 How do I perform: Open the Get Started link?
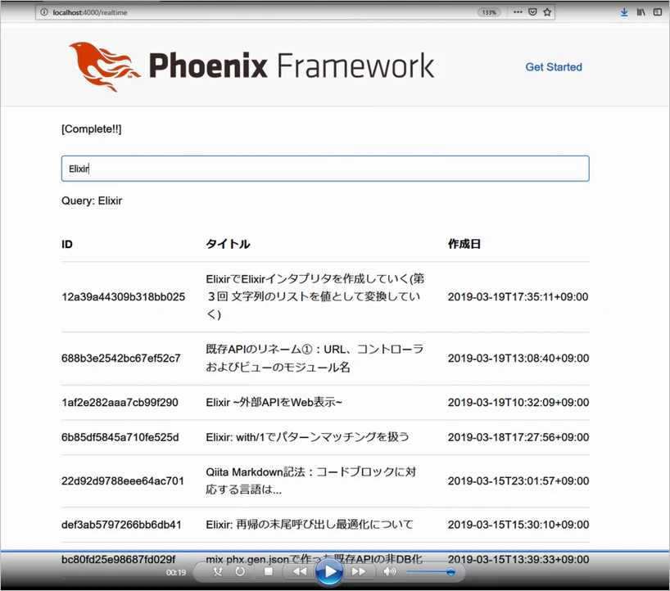pos(554,67)
